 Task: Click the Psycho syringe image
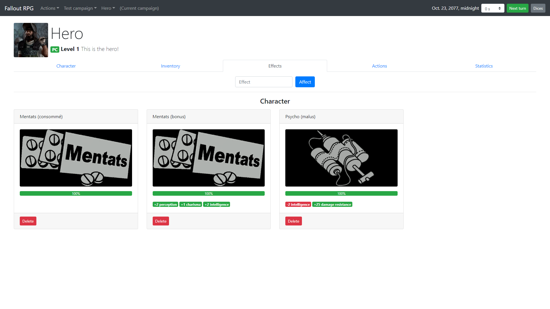(341, 158)
